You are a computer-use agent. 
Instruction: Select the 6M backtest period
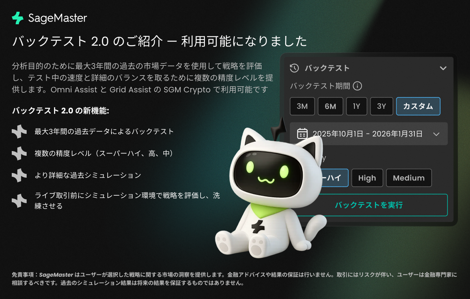[x=331, y=106]
